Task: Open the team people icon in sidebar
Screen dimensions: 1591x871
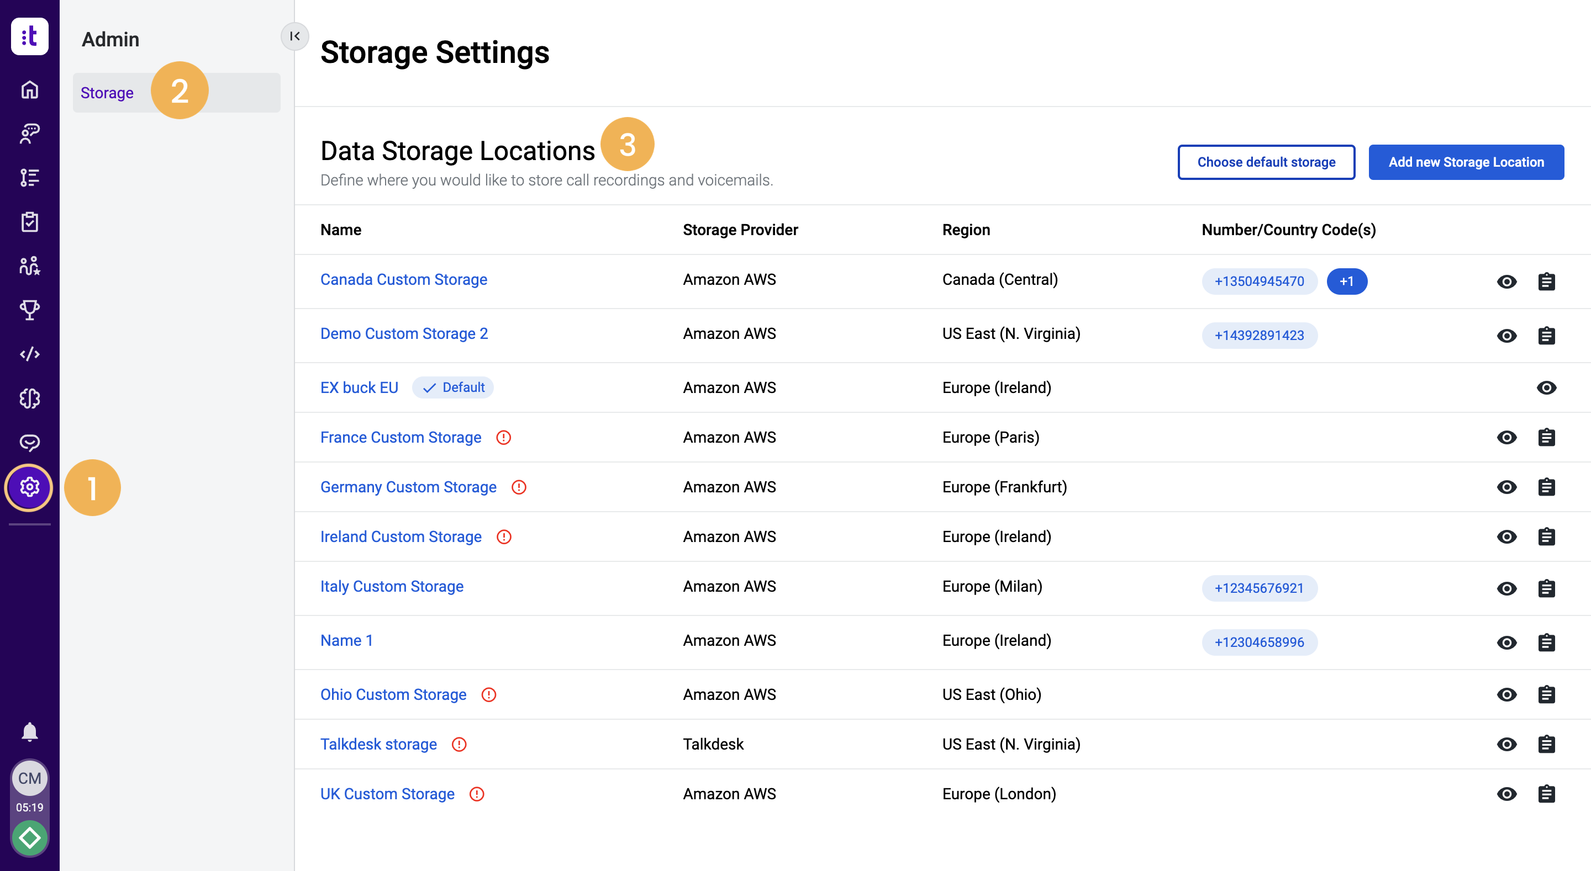Action: pos(30,265)
